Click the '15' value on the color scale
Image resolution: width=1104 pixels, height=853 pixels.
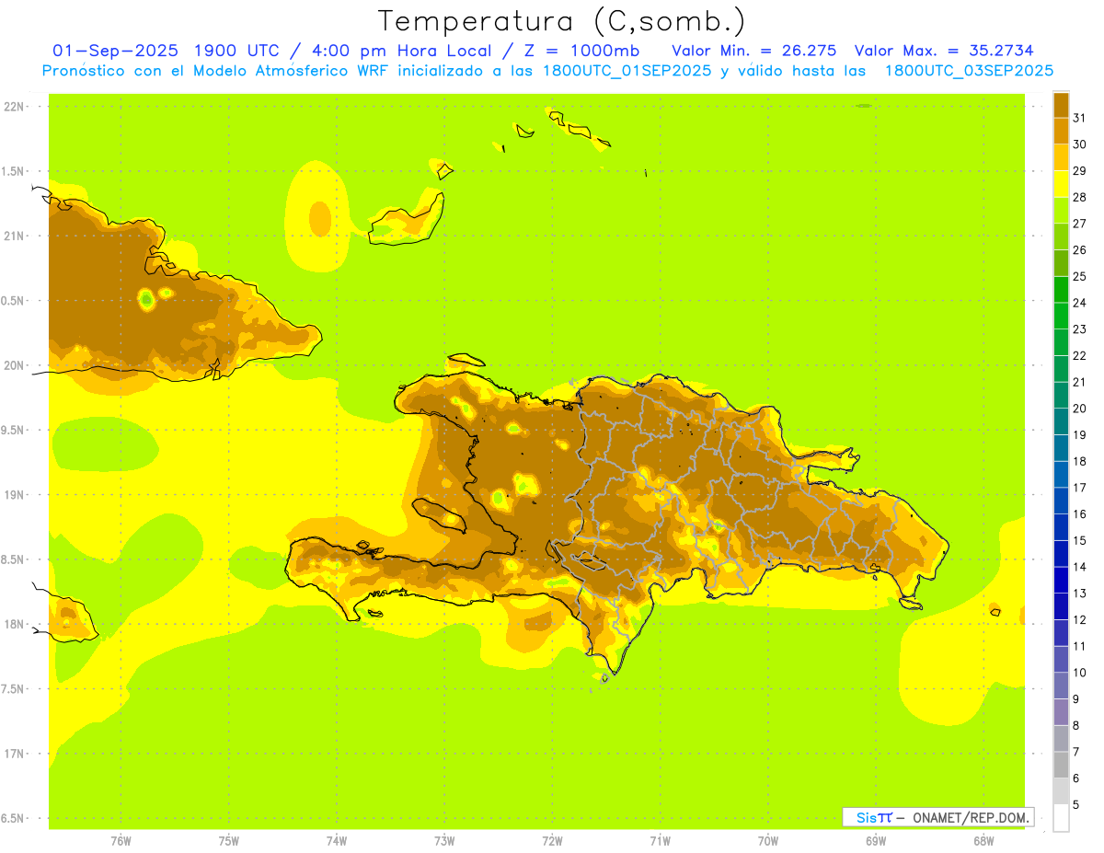(1080, 540)
